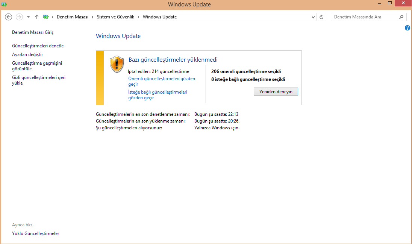
Task: Select Sistem ve Güvenlik breadcrumb
Action: pos(116,17)
